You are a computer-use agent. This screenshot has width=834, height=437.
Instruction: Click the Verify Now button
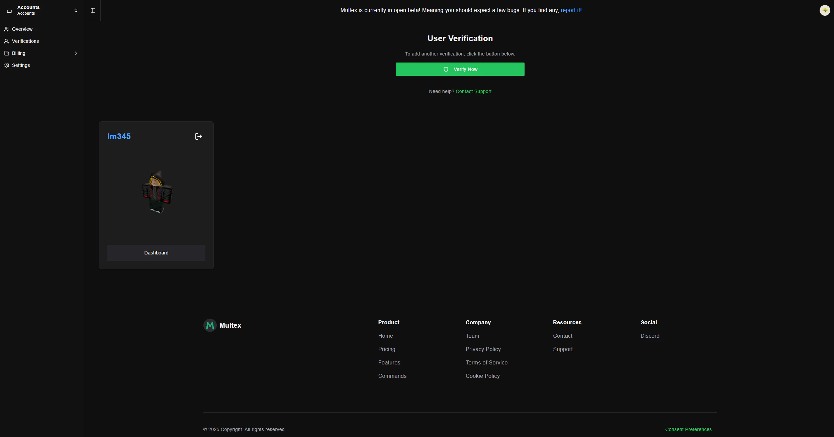pyautogui.click(x=460, y=69)
